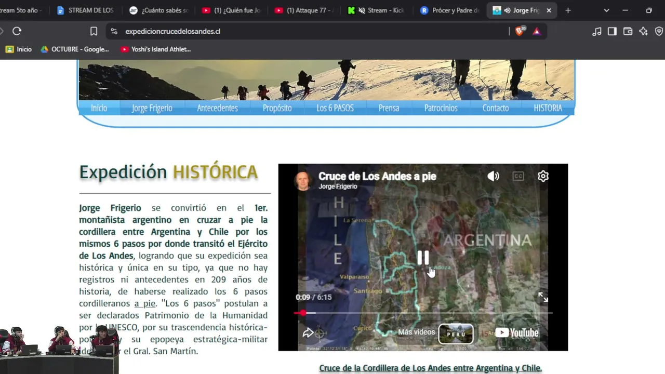This screenshot has height=374, width=665.
Task: Open the Leo AI sparkle icon
Action: point(643,31)
